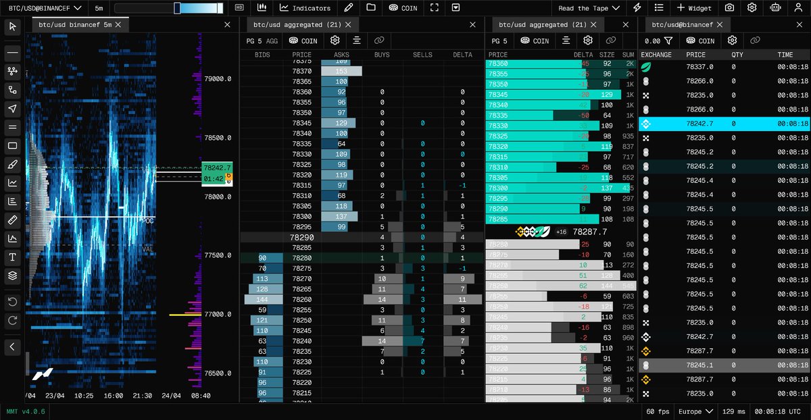Viewport: 811px width, 420px height.
Task: Select the multi-node path tool
Action: click(x=12, y=71)
